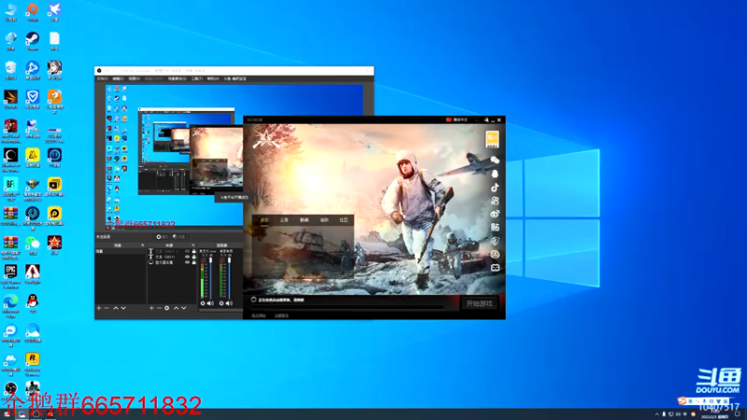747x420 pixels.
Task: Open the Help menu in OBS
Action: coord(213,78)
